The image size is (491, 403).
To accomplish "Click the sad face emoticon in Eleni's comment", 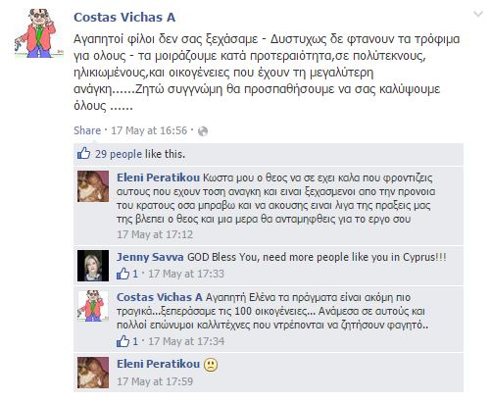I will click(211, 365).
